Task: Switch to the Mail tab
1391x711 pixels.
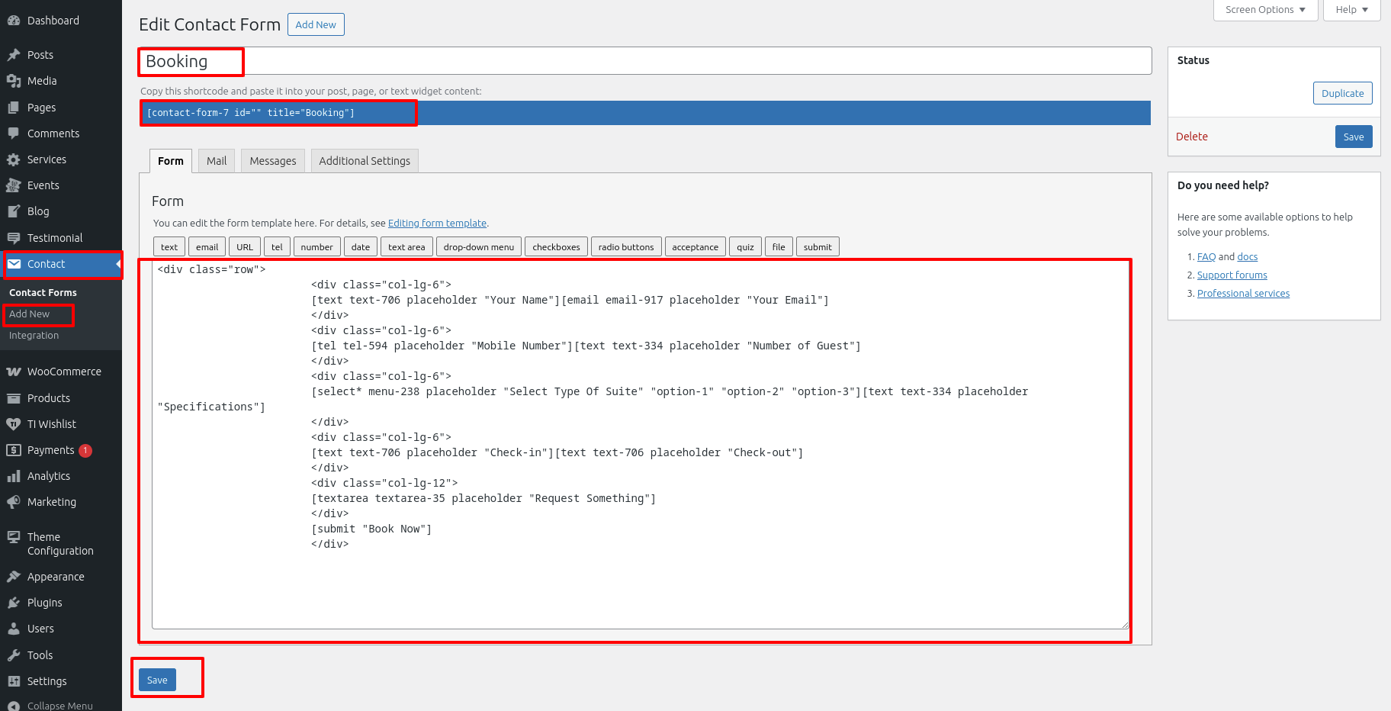Action: click(x=217, y=161)
